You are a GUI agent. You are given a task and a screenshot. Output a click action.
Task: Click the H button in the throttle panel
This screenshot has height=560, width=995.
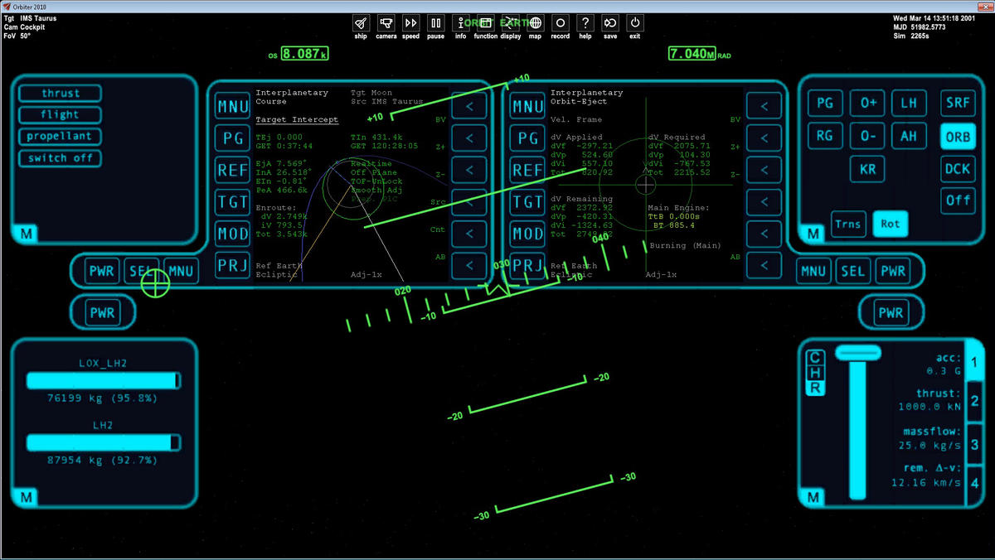click(816, 373)
